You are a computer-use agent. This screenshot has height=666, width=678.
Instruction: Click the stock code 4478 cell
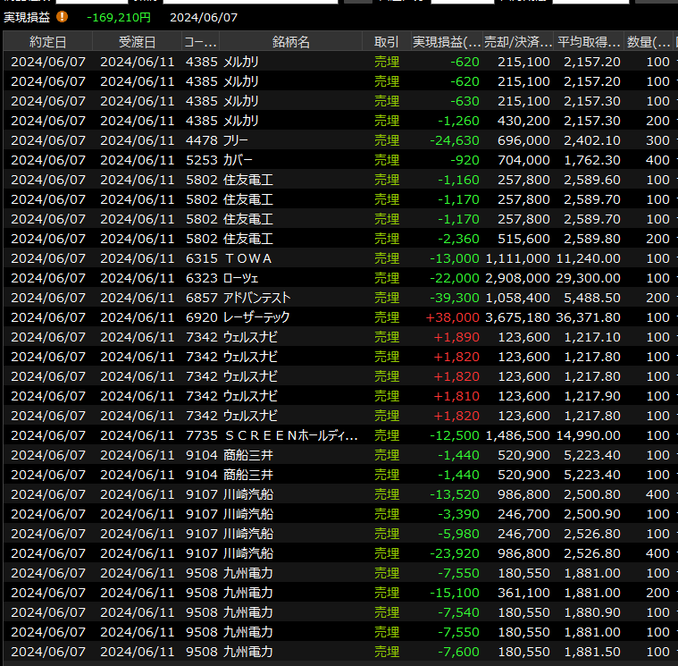pos(201,140)
